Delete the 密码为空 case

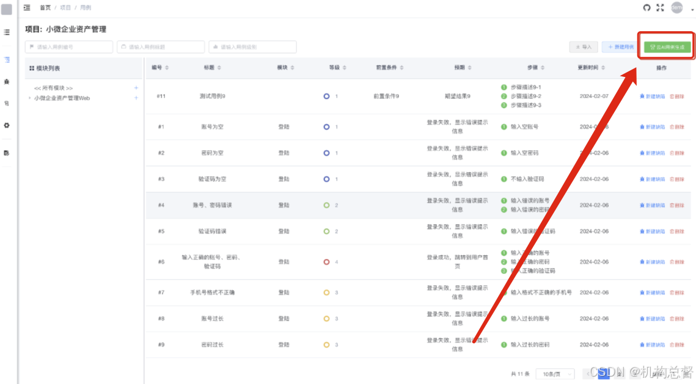(677, 153)
